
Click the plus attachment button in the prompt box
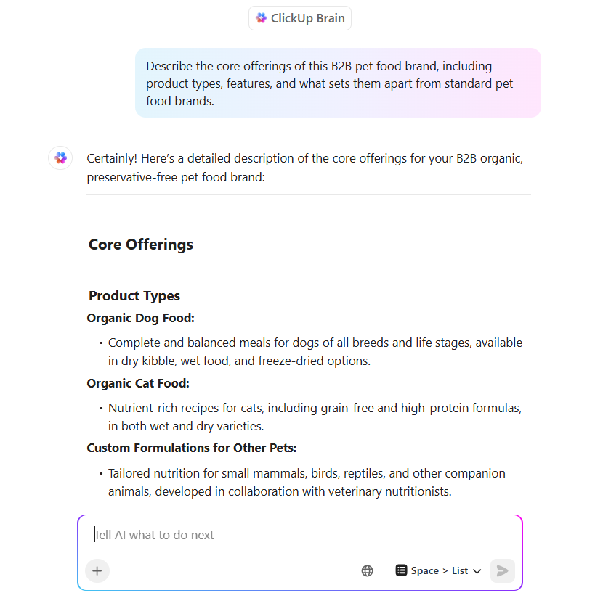coord(97,571)
